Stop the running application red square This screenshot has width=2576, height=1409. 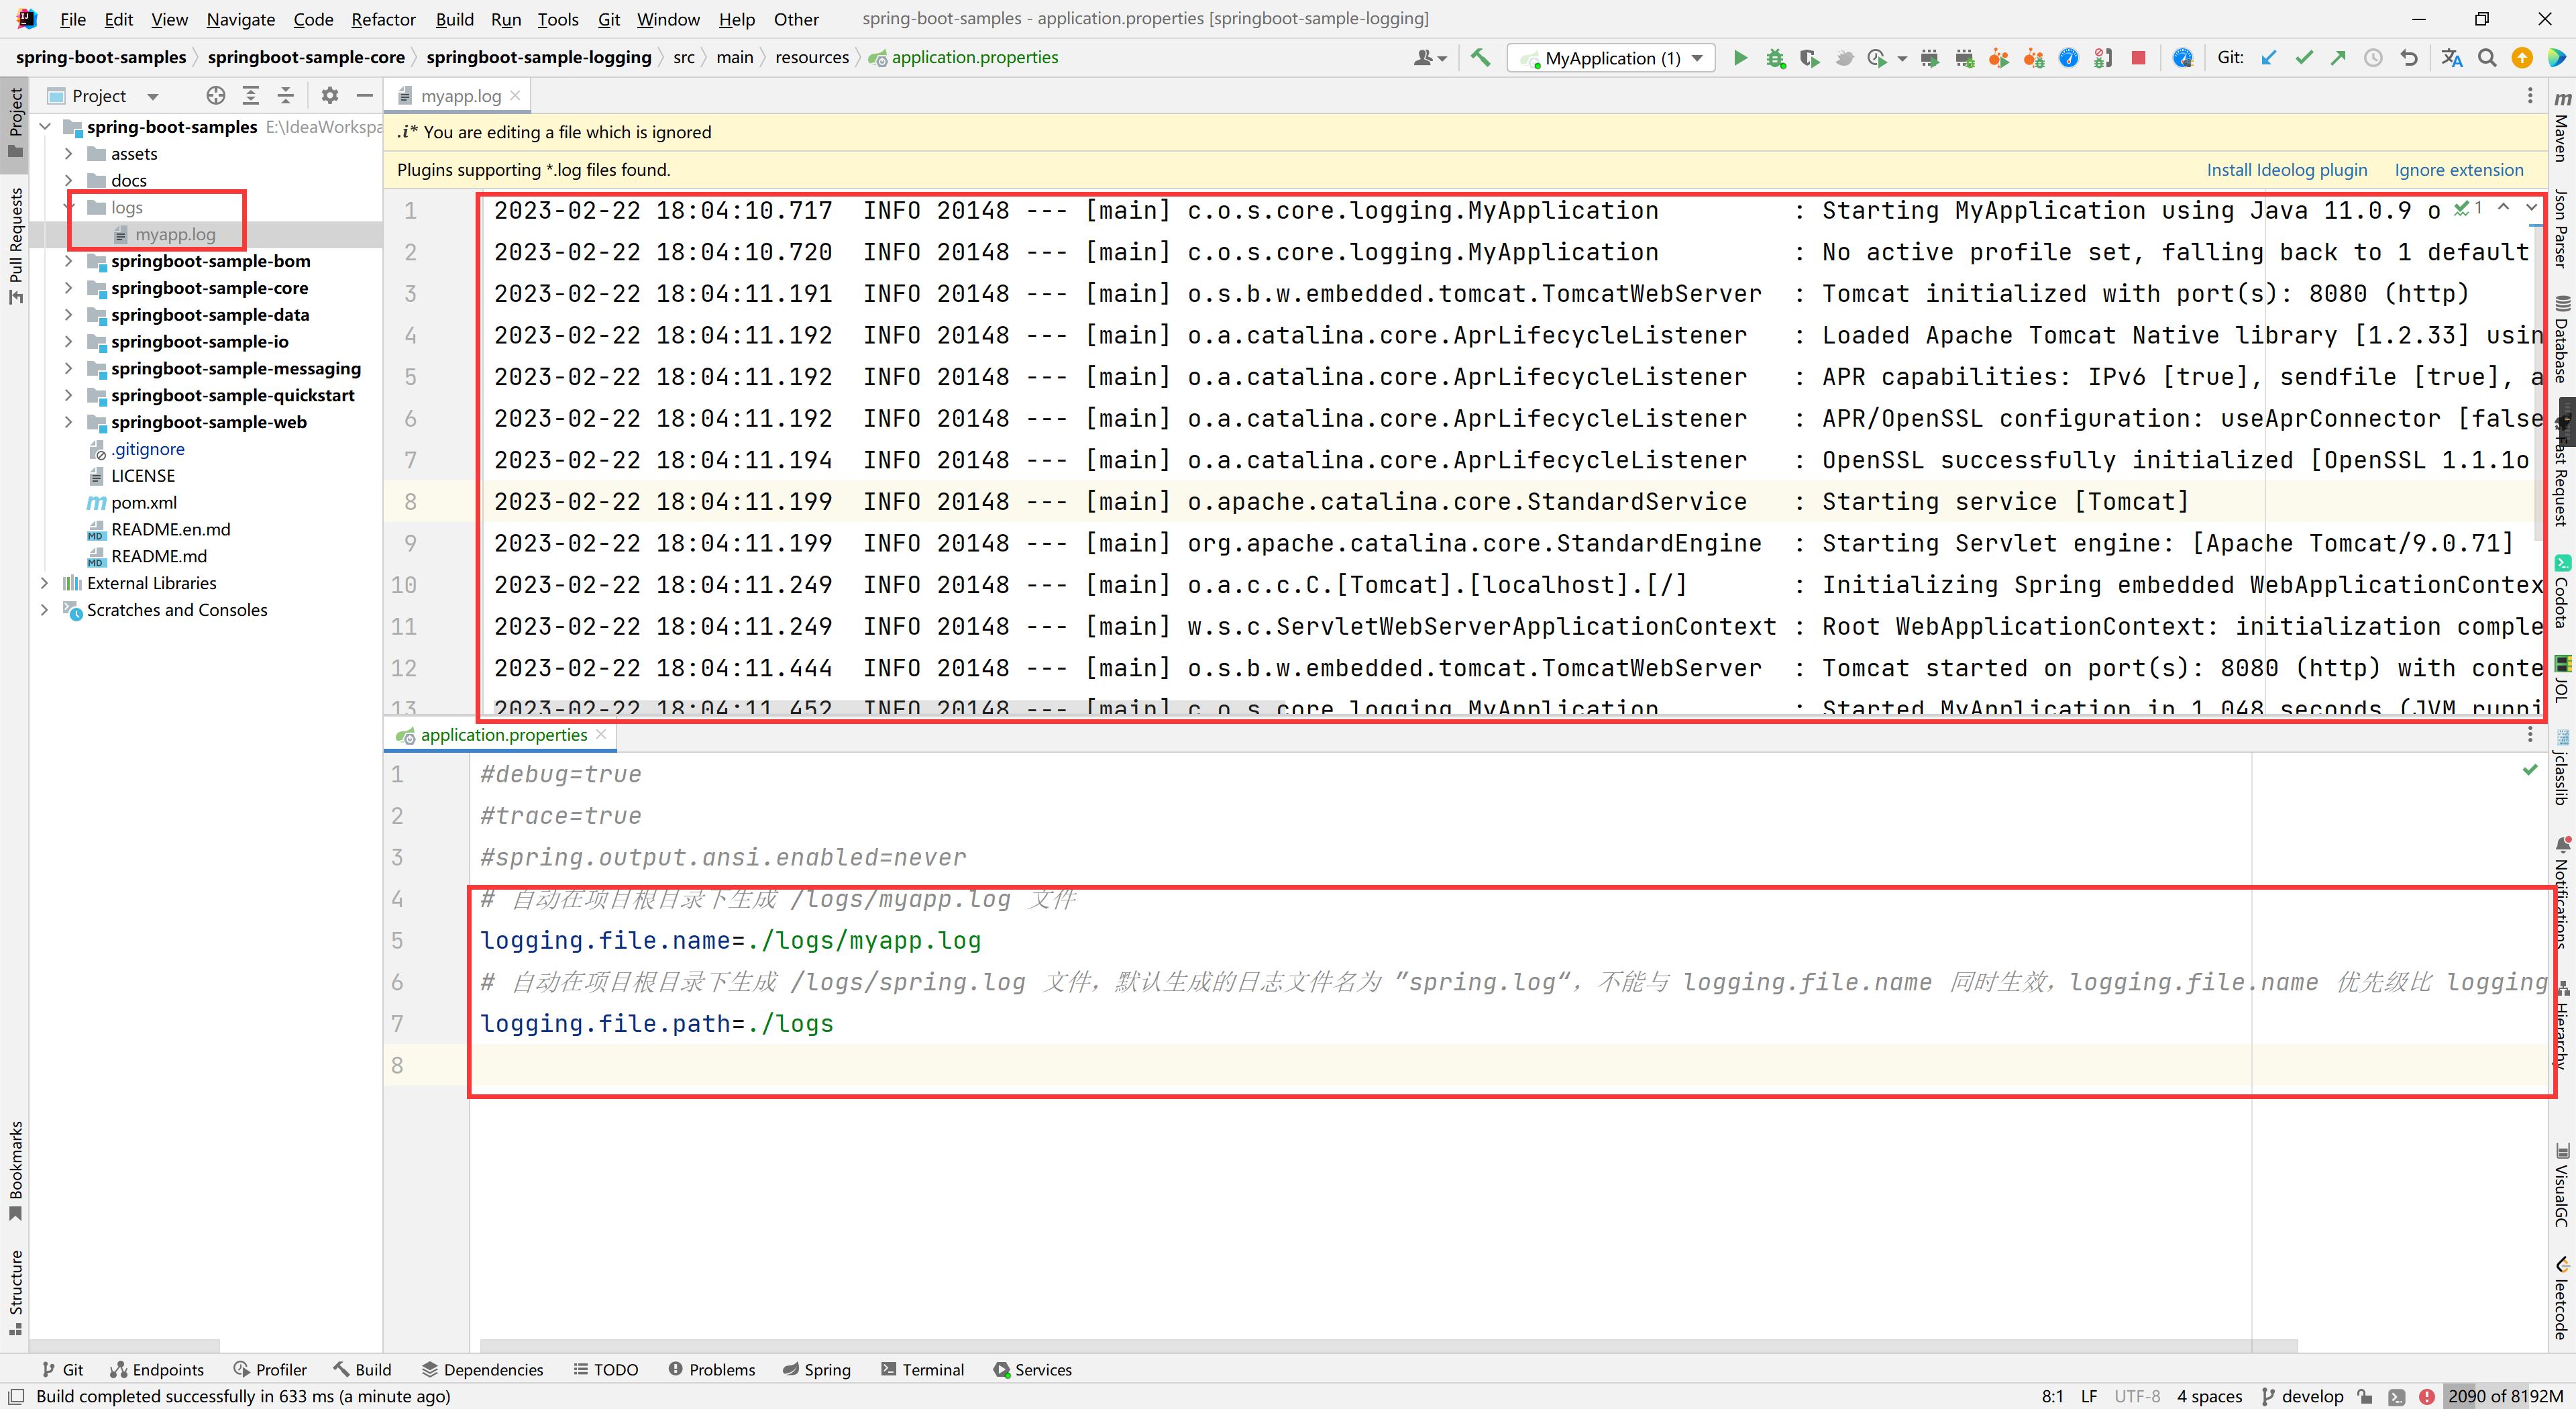(x=2138, y=58)
